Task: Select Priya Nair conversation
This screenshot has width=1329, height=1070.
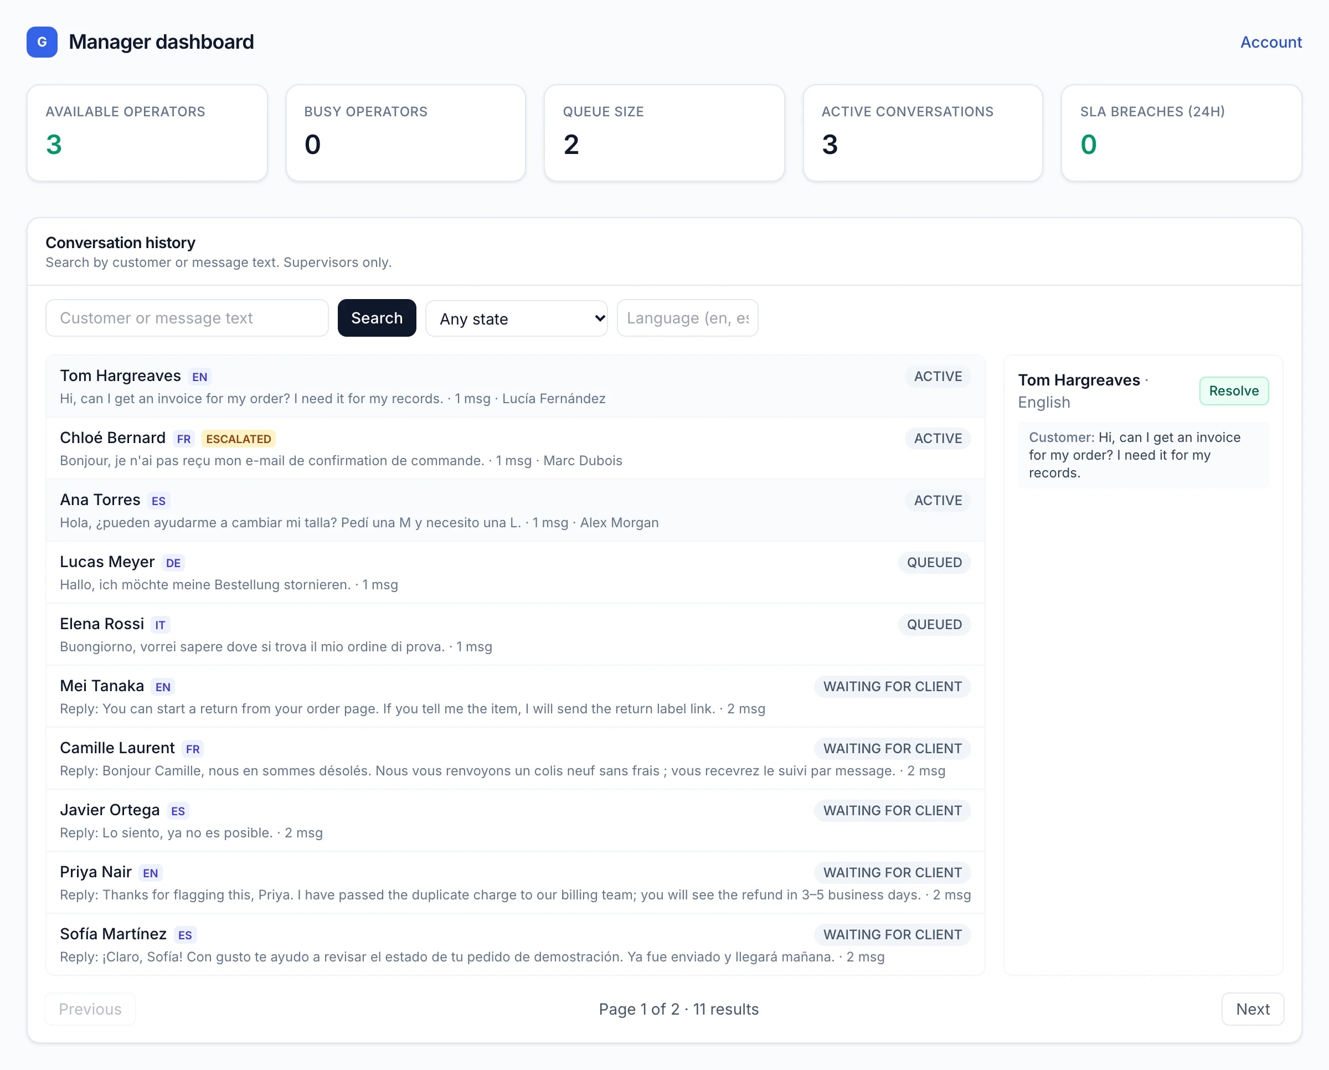Action: point(516,883)
